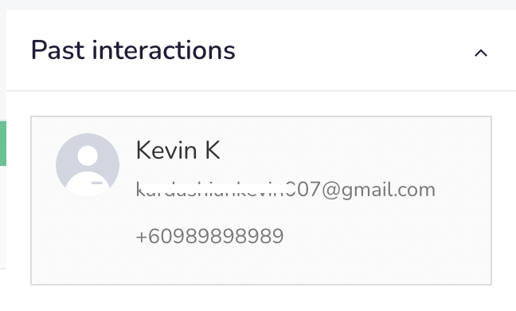Open Kevin K's profile avatar
This screenshot has height=311, width=516.
pos(88,165)
